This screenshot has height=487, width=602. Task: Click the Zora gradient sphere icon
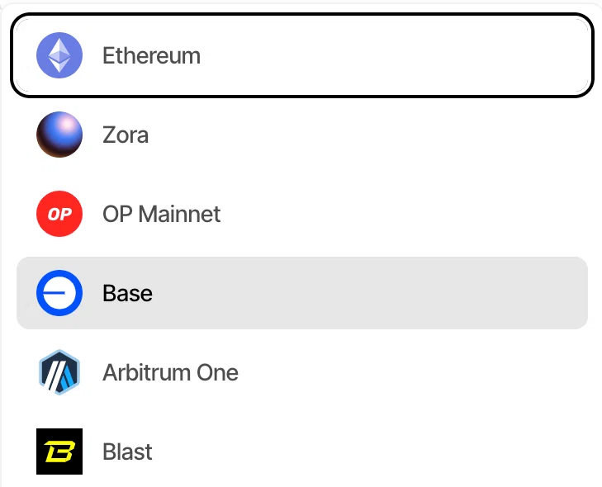[59, 135]
